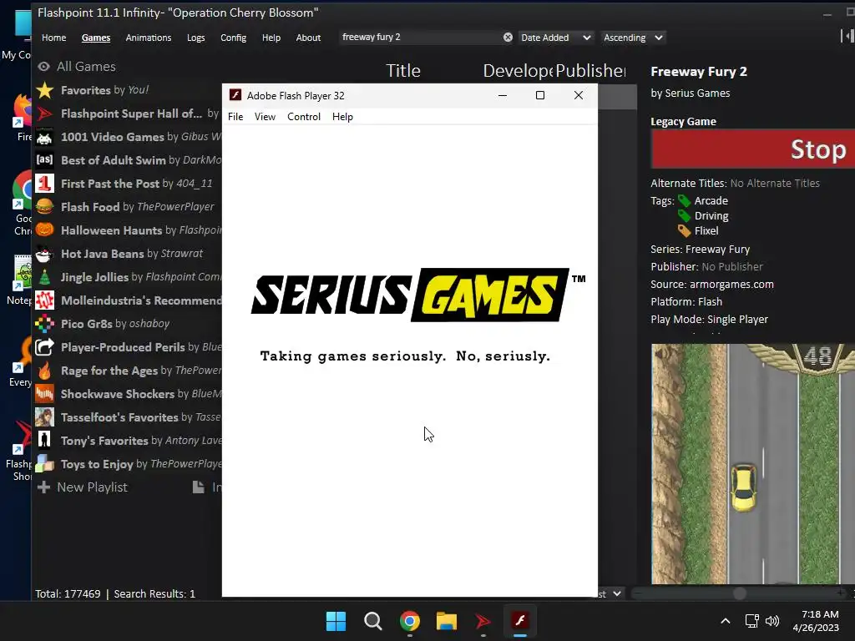Open Windows Start menu on taskbar
The height and width of the screenshot is (641, 855).
336,621
